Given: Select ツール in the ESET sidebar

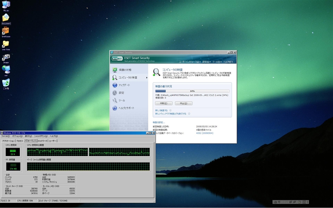Looking at the screenshot, I should (121, 100).
